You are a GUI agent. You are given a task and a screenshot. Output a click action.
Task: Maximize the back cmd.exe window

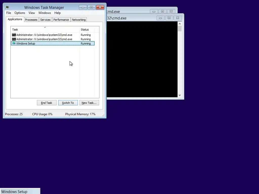click(163, 11)
